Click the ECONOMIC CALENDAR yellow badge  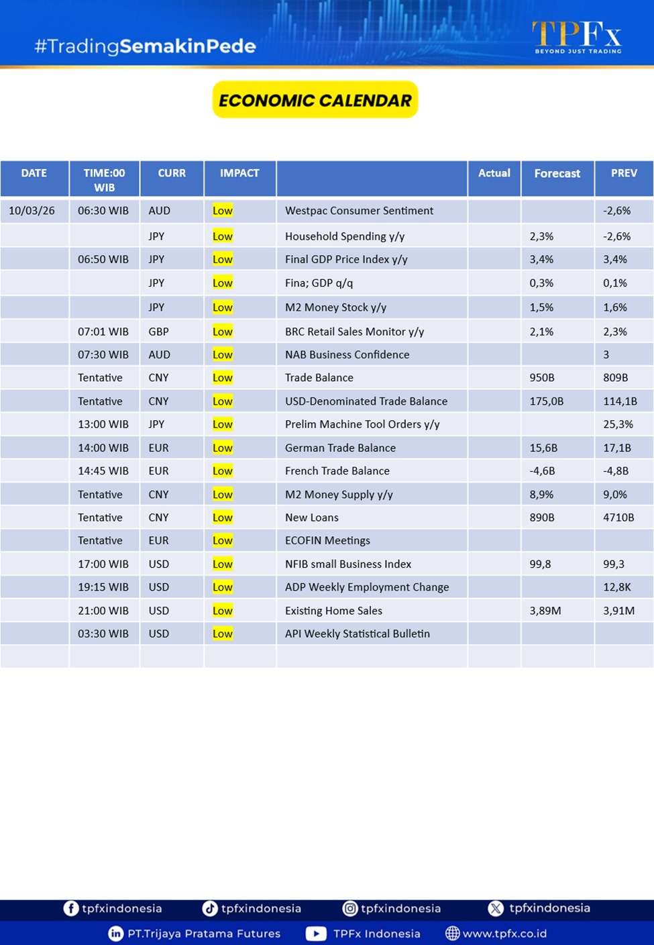point(315,100)
